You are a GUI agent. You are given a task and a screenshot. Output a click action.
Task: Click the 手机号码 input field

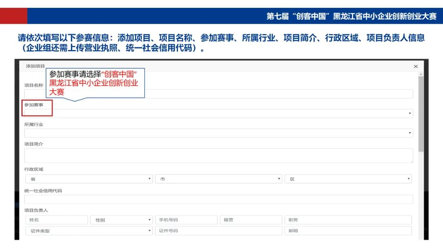tap(186, 220)
